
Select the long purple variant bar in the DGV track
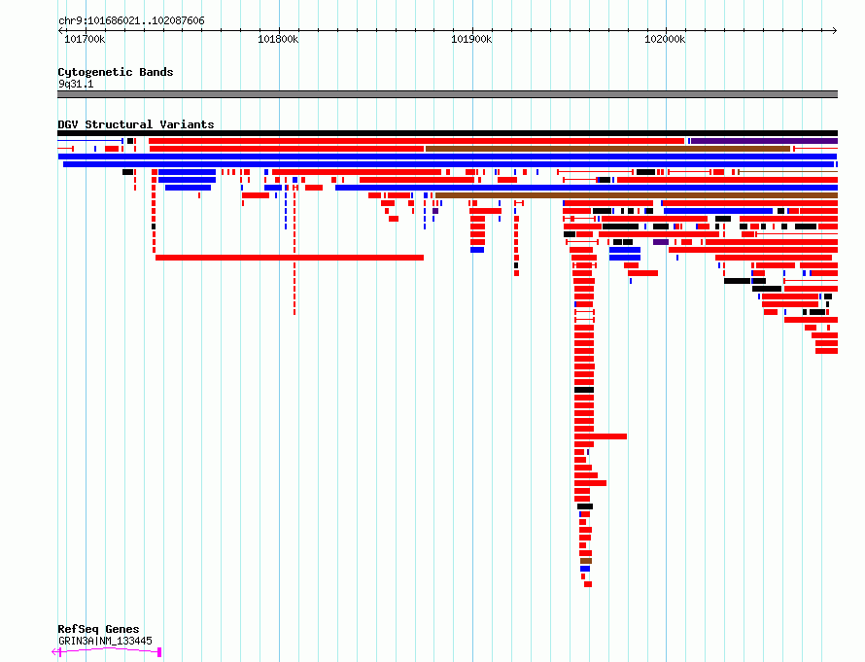tap(765, 141)
